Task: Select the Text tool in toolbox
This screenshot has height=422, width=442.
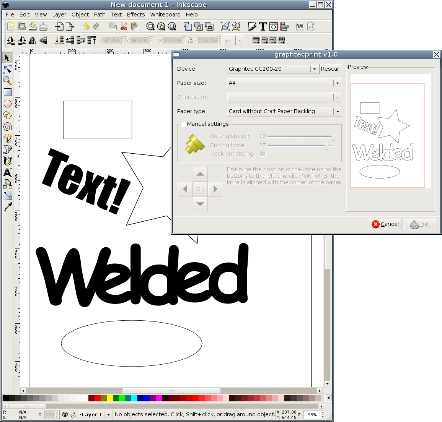Action: (7, 172)
